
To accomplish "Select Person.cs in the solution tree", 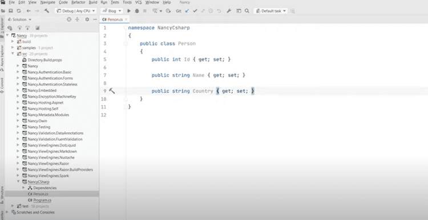I will (x=38, y=194).
